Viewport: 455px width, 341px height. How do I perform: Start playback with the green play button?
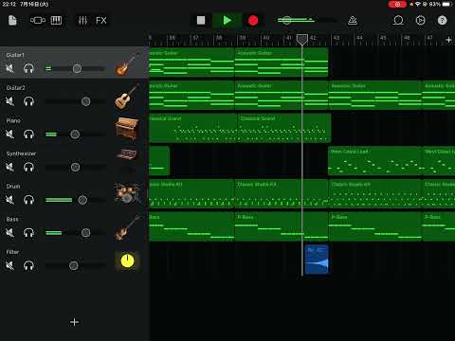point(227,21)
